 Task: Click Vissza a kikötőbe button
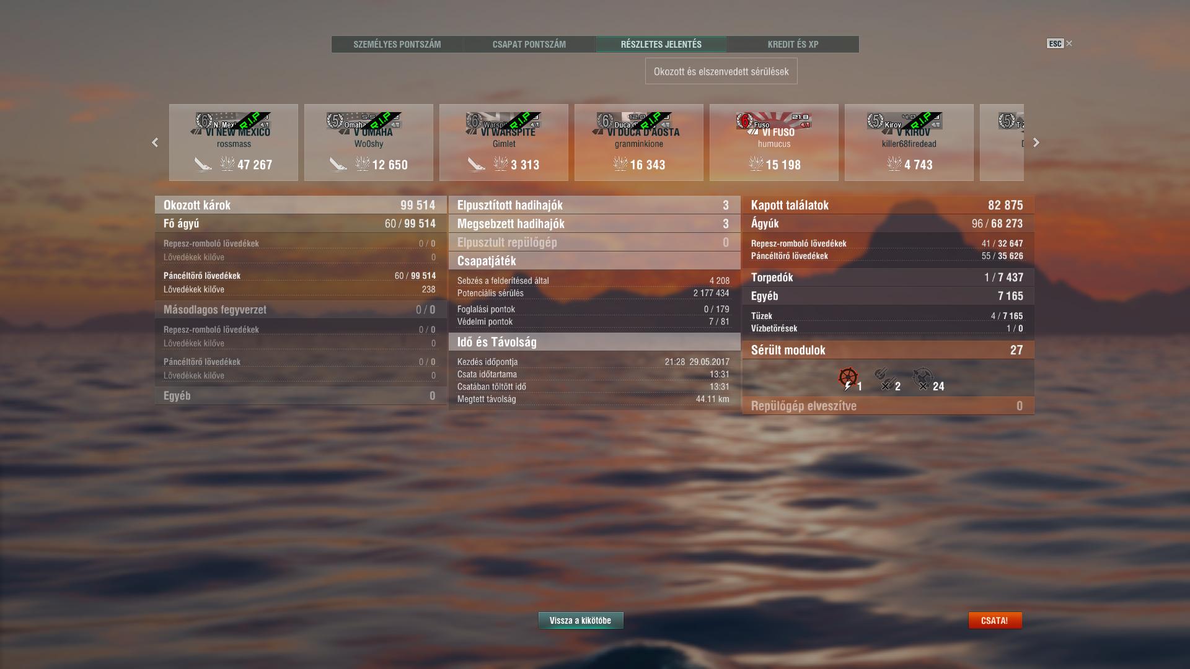point(581,620)
